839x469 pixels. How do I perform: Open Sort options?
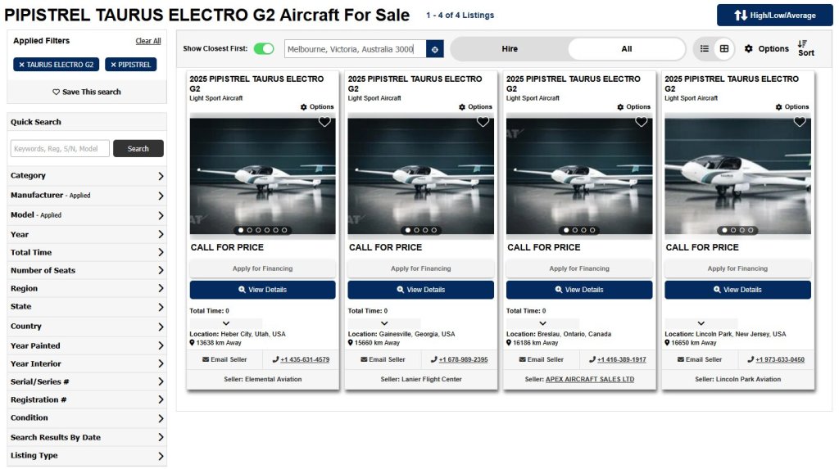tap(805, 48)
